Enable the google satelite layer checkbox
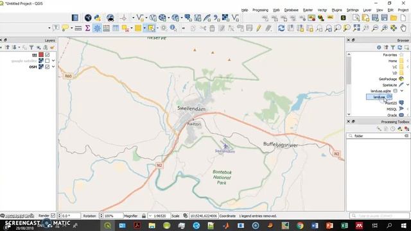 [48, 61]
